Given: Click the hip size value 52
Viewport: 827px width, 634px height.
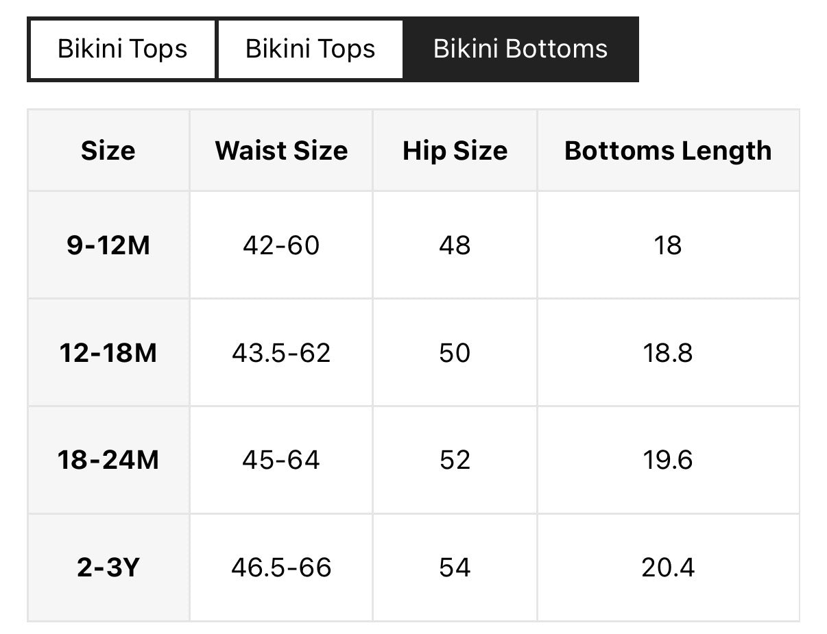Looking at the screenshot, I should click(455, 460).
